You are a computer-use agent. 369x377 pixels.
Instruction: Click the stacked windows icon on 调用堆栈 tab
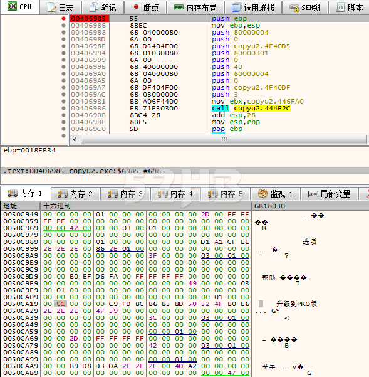point(236,8)
